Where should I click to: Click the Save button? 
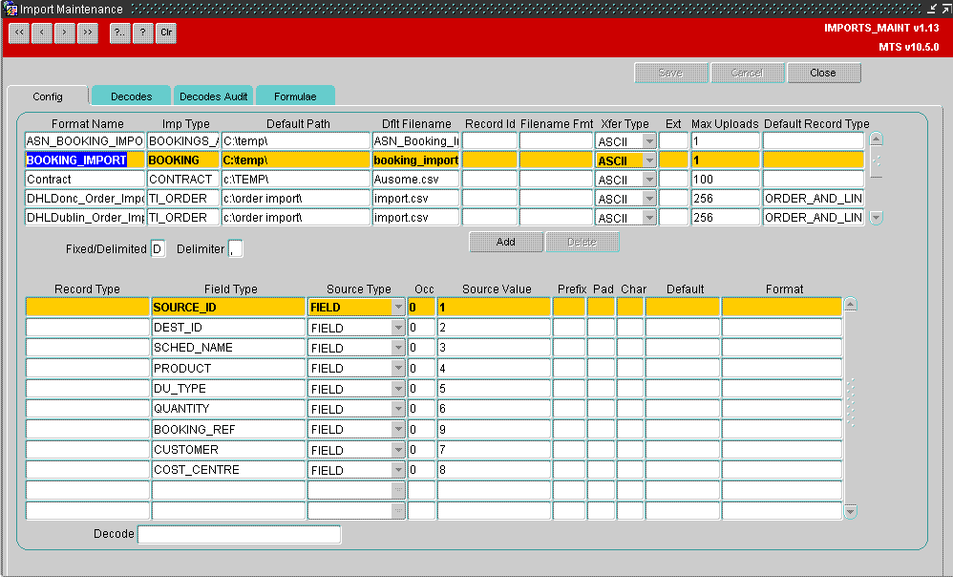(x=671, y=73)
